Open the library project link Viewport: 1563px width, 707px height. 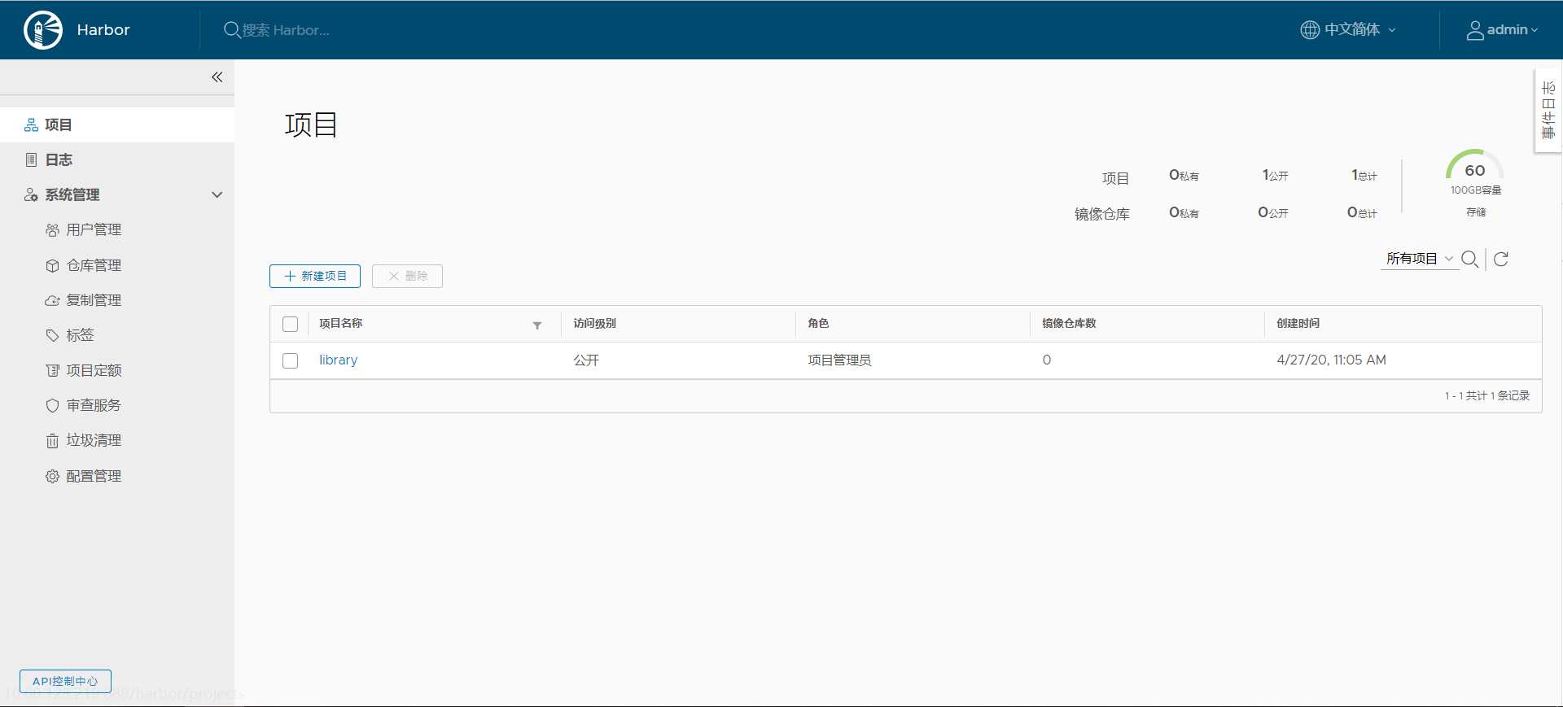pyautogui.click(x=338, y=360)
